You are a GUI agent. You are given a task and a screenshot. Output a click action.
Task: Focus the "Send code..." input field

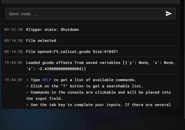pos(91,14)
